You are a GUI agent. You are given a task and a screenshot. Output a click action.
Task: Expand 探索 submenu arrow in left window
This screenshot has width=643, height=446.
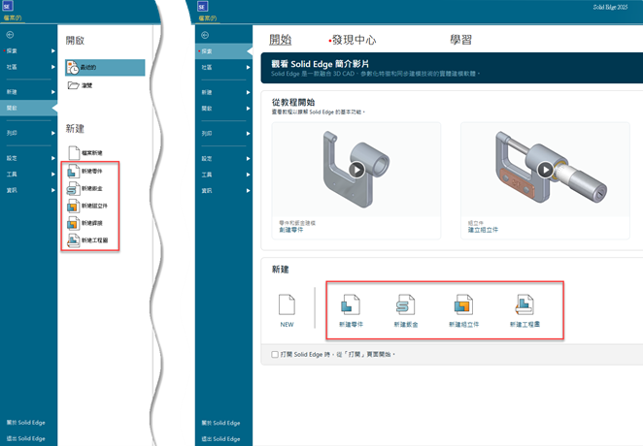click(x=52, y=50)
